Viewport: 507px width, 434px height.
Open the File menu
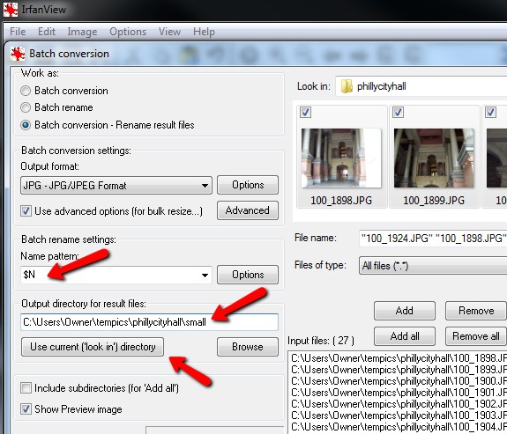[x=18, y=32]
